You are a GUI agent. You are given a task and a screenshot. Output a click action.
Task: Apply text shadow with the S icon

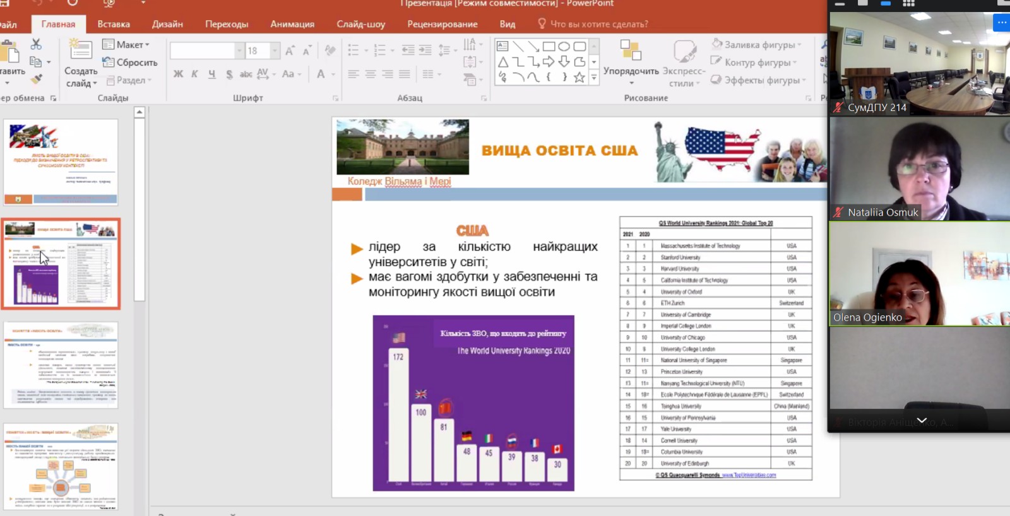[x=229, y=74]
